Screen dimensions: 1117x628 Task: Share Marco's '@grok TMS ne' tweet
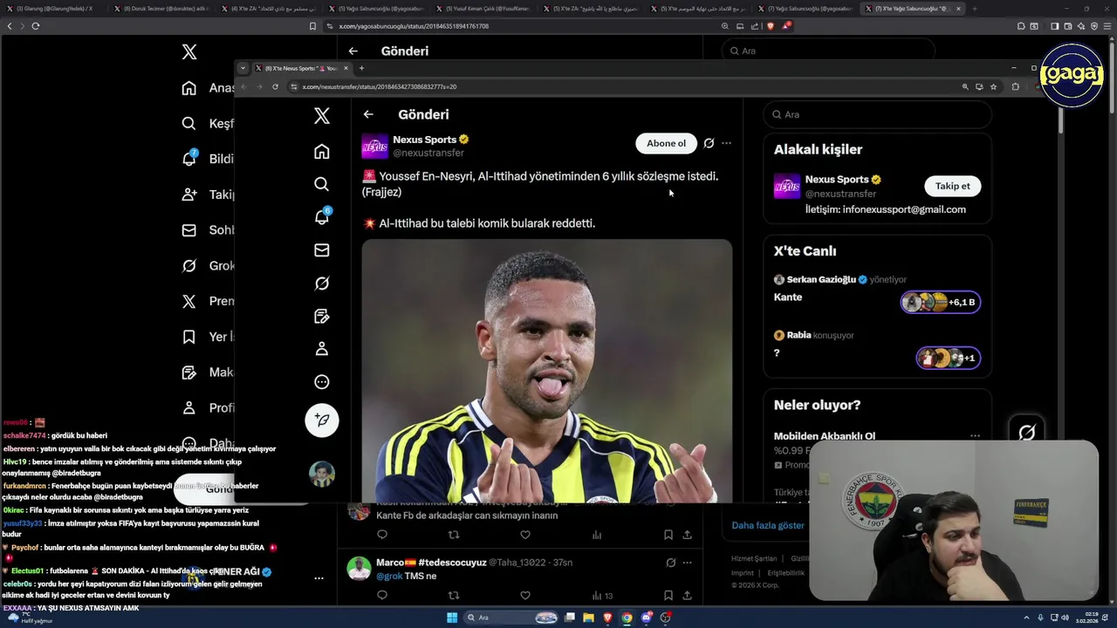(x=687, y=596)
